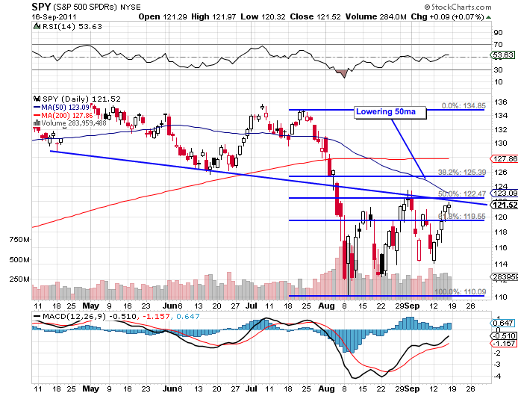Click the RSI(14) 53.63 panel label
518x393 pixels.
click(72, 26)
